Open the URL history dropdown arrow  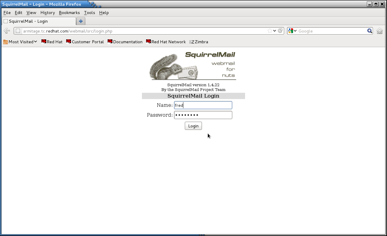(x=275, y=31)
